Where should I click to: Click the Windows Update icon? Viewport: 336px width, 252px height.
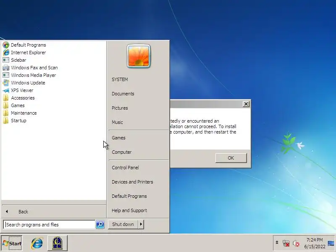[x=6, y=83]
